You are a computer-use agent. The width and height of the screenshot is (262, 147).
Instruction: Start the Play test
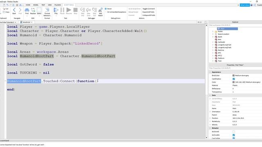click(x=56, y=10)
